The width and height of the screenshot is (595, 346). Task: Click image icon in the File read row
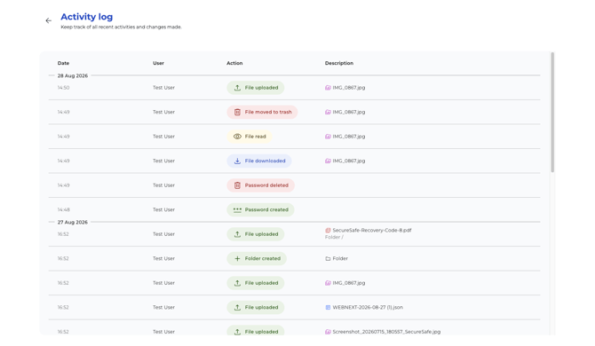328,137
